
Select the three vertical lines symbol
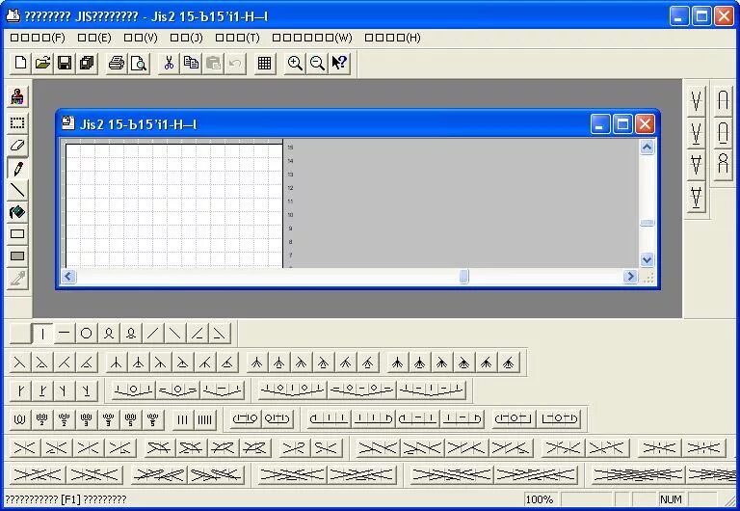(x=183, y=419)
